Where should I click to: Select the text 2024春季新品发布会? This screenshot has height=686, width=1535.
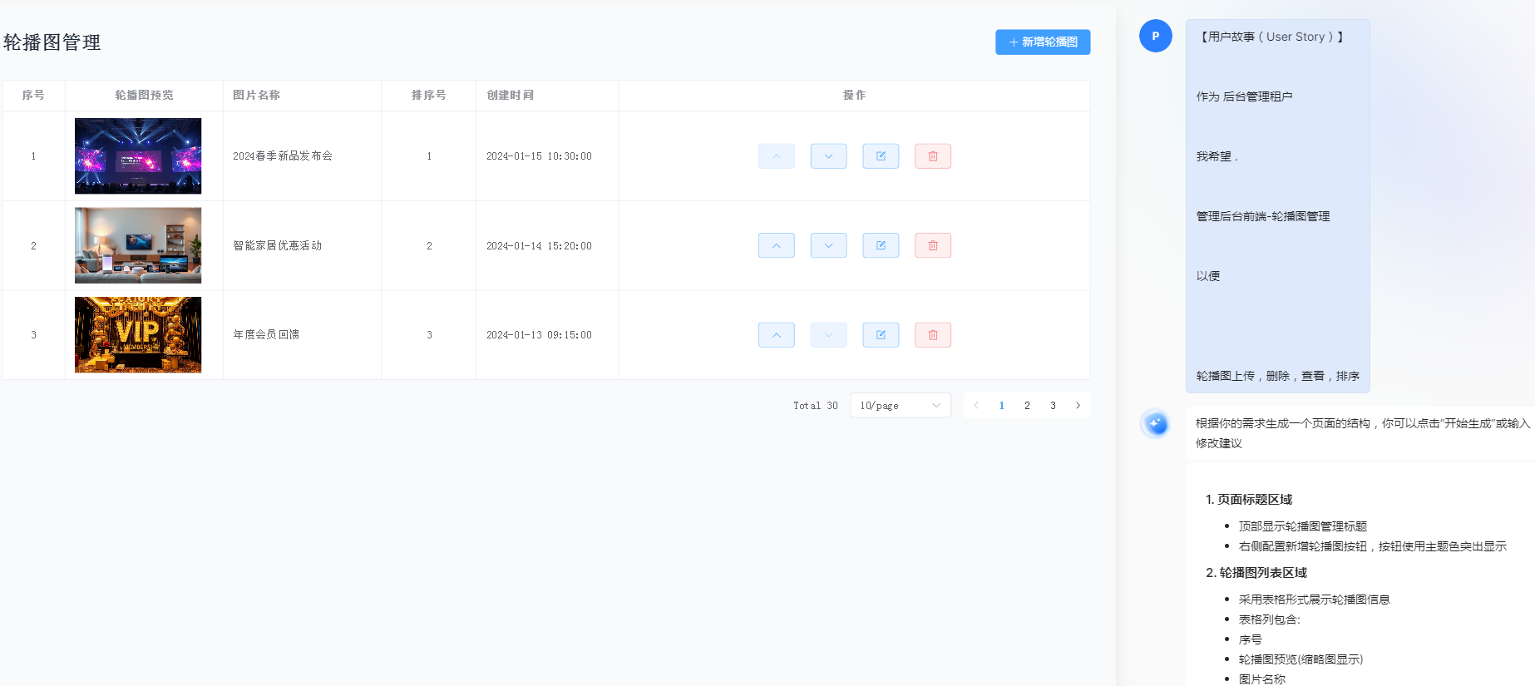pos(283,156)
